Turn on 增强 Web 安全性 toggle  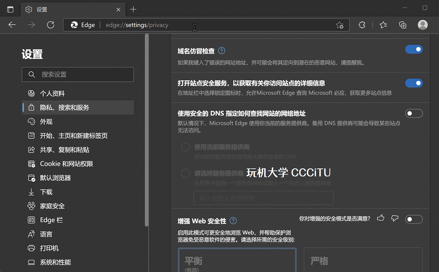coord(413,219)
